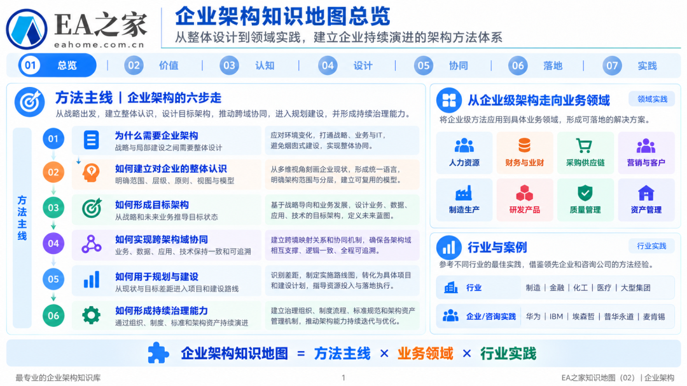Screen dimensions: 687x386
Task: Click the 行业实践 tag button
Action: click(x=651, y=246)
